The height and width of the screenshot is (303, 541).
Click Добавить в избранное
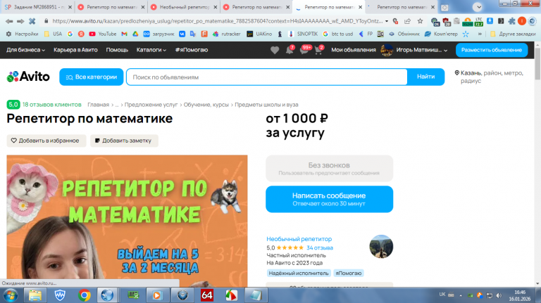pos(46,141)
